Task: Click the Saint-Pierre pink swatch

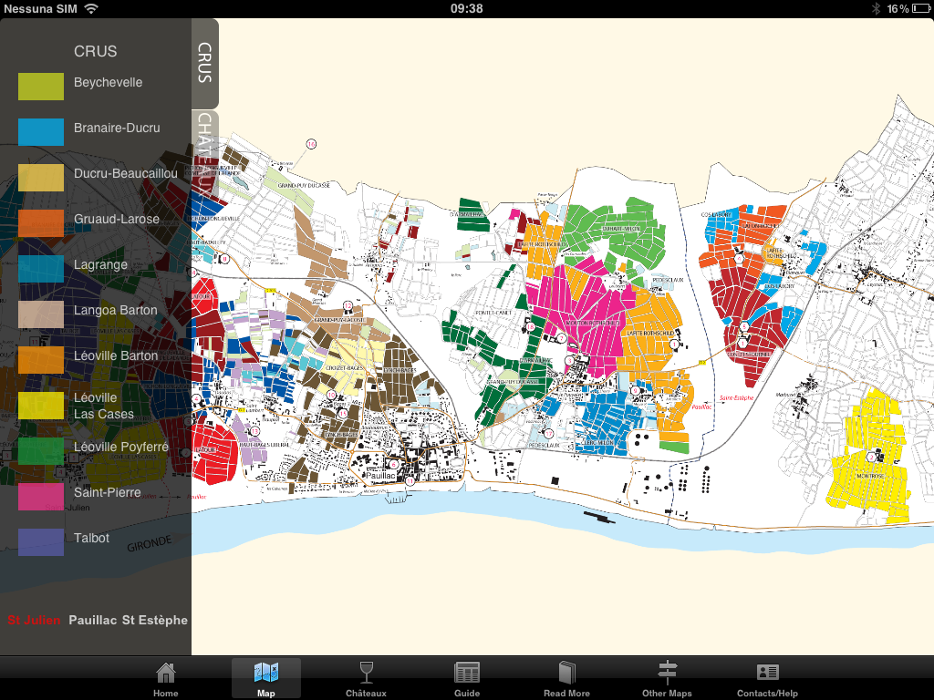Action: (x=41, y=497)
